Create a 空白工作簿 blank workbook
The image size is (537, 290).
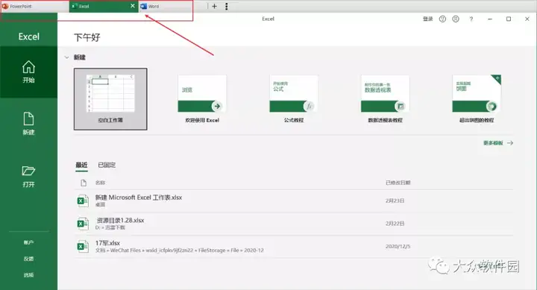tap(110, 99)
